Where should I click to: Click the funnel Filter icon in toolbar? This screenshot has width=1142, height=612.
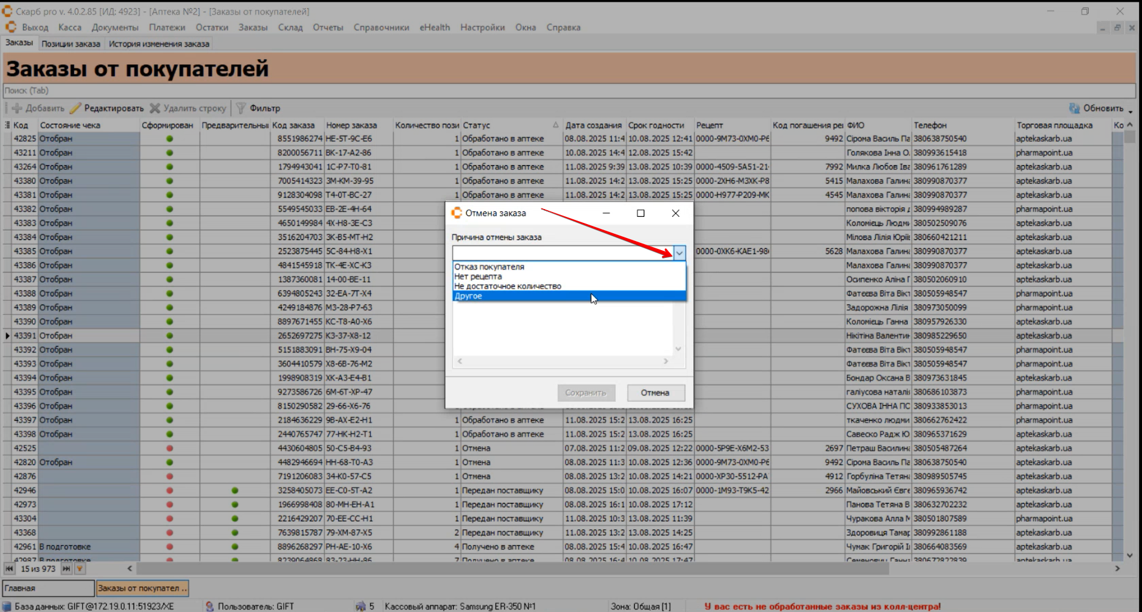click(x=241, y=108)
